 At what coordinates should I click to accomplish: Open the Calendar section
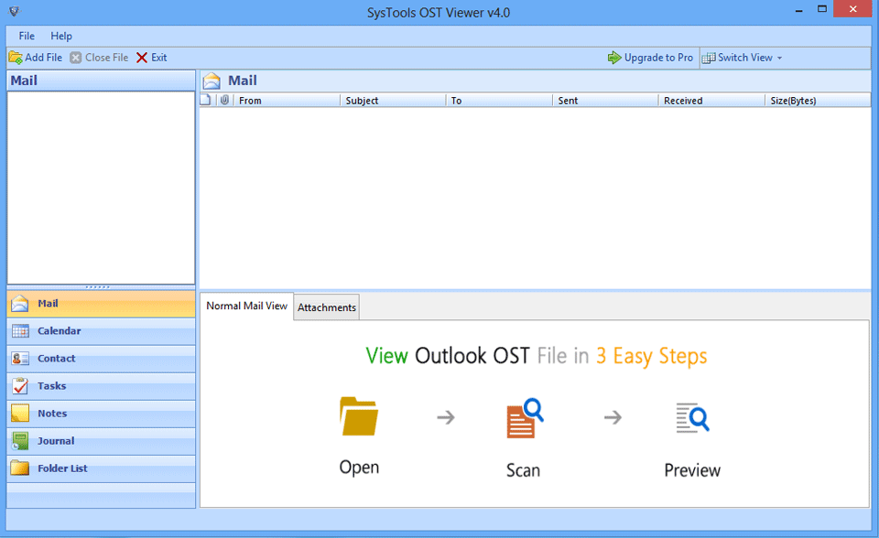(x=101, y=330)
